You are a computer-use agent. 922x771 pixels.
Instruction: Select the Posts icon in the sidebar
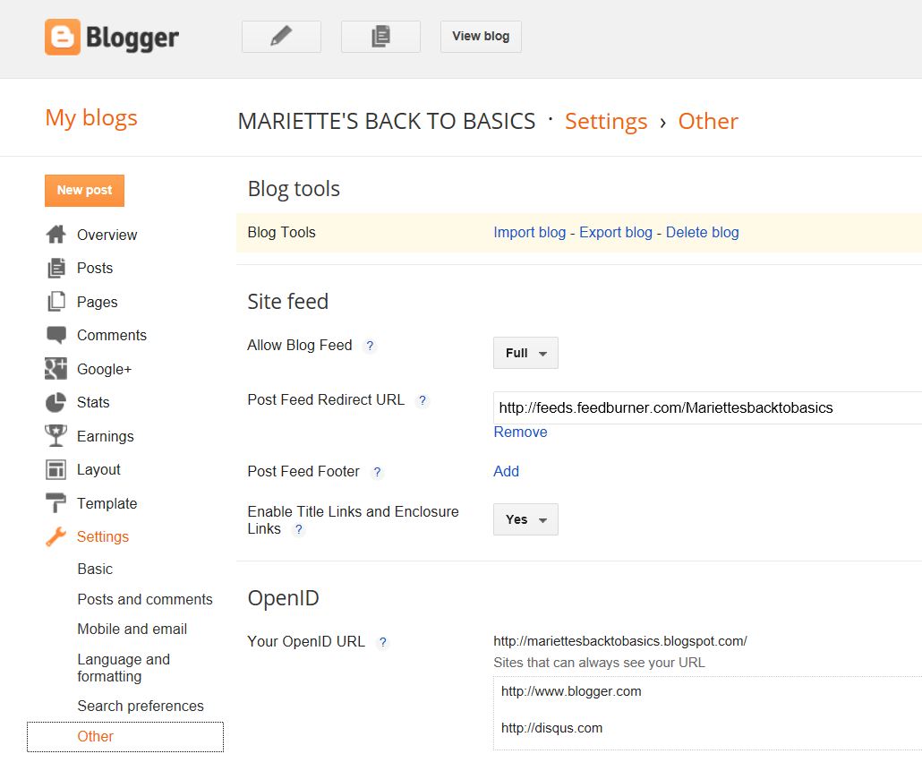55,268
